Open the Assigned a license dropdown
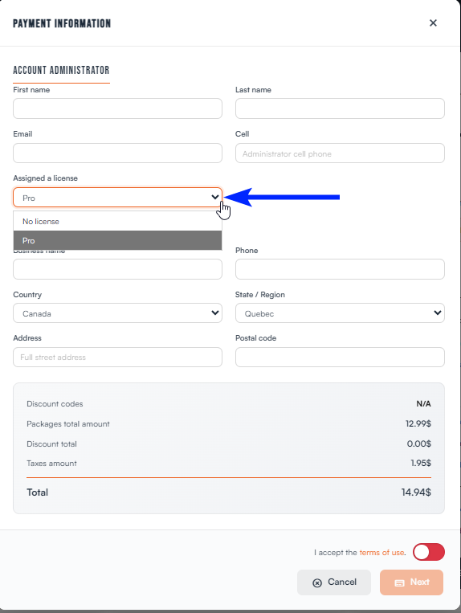This screenshot has height=613, width=461. pyautogui.click(x=117, y=198)
